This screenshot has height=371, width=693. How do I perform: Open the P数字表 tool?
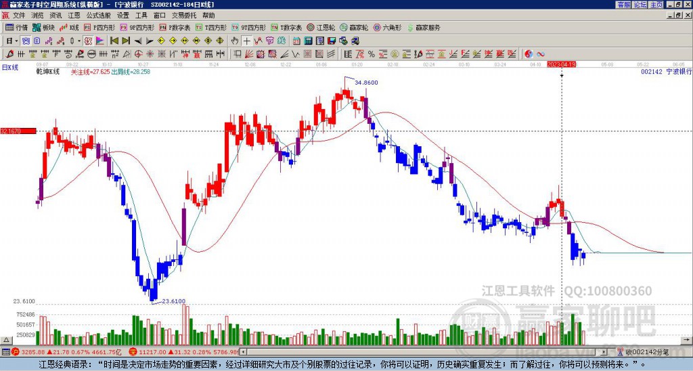pyautogui.click(x=175, y=27)
